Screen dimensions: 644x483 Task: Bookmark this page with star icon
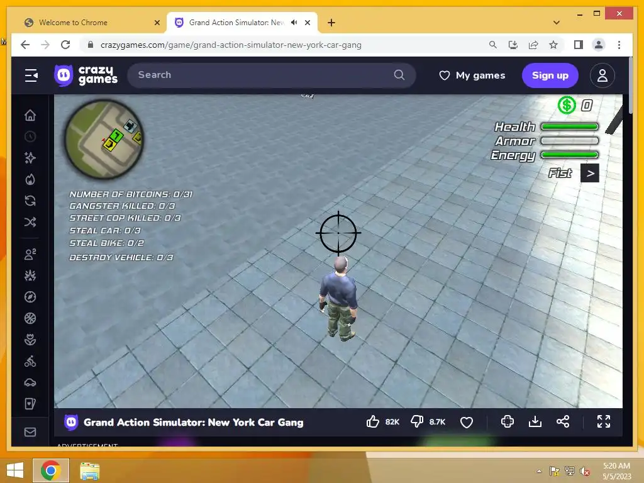(553, 45)
